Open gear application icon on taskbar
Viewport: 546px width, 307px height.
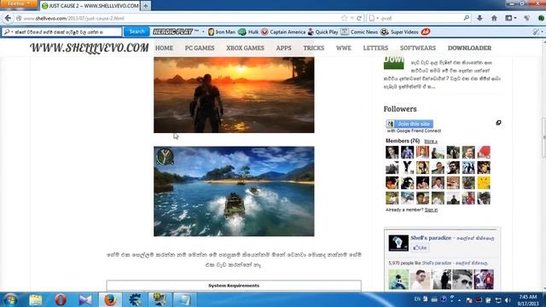[135, 299]
